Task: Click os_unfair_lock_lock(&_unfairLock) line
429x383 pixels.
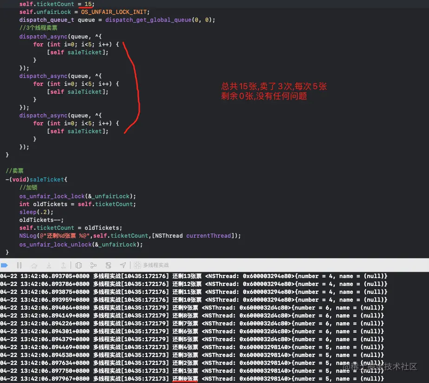Action: pos(78,196)
